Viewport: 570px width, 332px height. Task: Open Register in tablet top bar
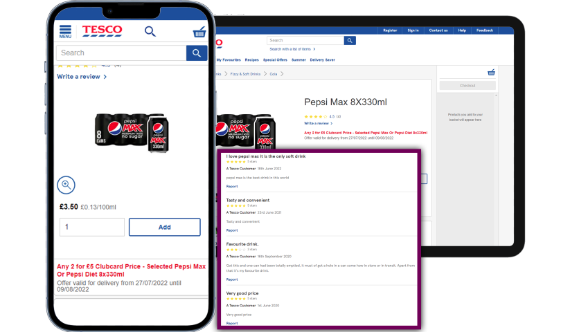point(390,30)
